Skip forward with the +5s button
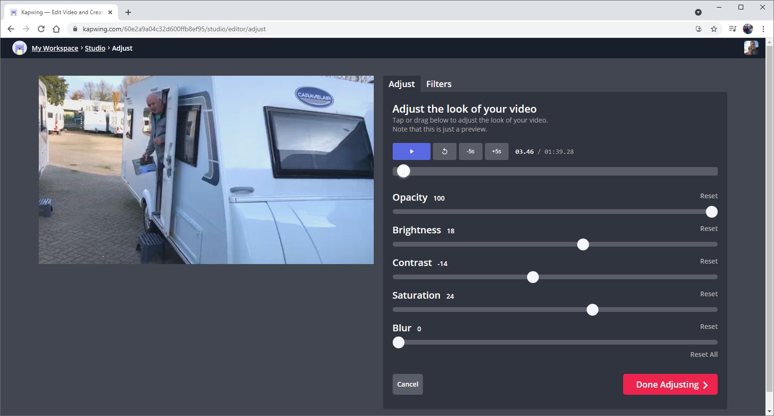Image resolution: width=774 pixels, height=416 pixels. click(497, 151)
